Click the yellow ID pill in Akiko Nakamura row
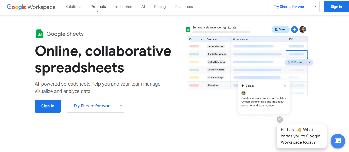Screen dimensions: 349x152 [194, 62]
